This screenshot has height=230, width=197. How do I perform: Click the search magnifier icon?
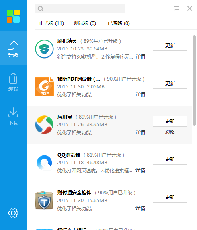pyautogui.click(x=41, y=8)
